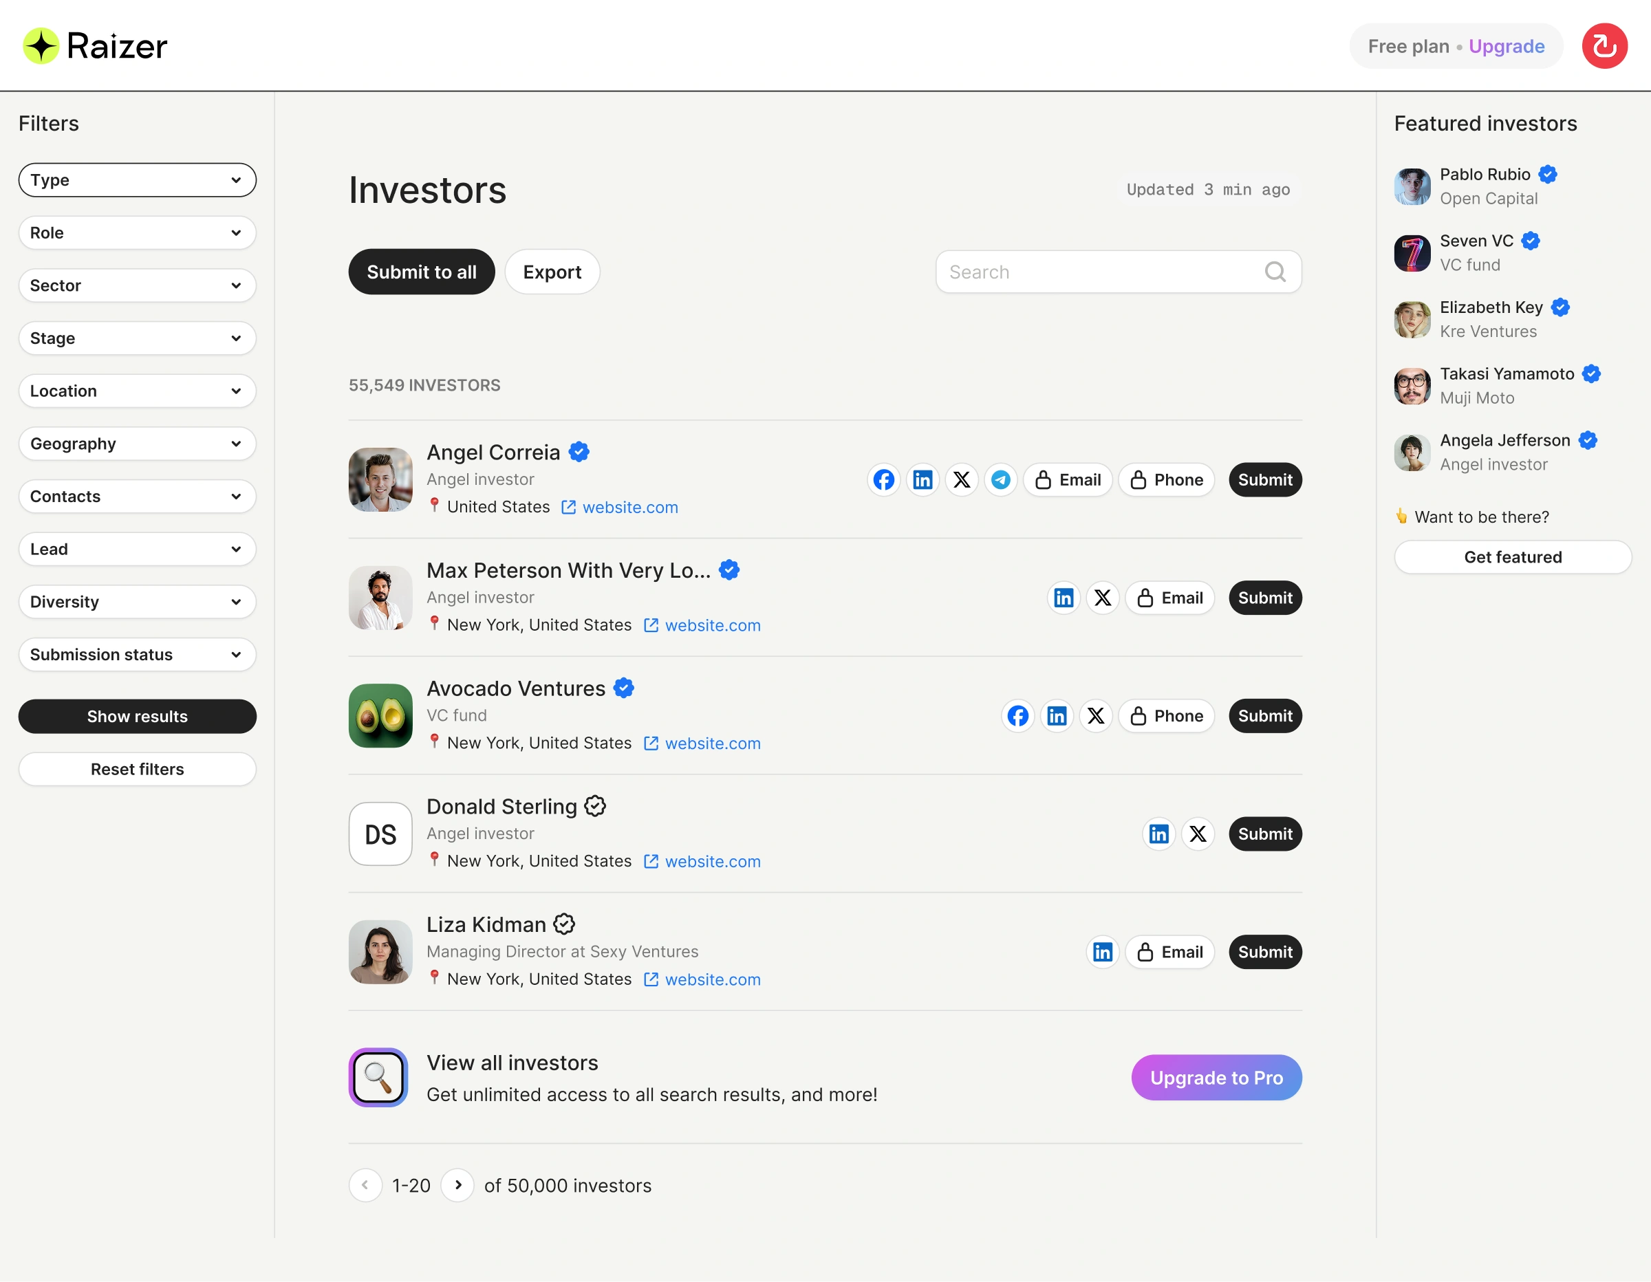Unlock Liza Kidman's Email contact
This screenshot has height=1282, width=1651.
(1170, 952)
